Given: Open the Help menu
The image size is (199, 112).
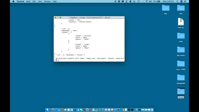Looking at the screenshot, I should point(55,1).
